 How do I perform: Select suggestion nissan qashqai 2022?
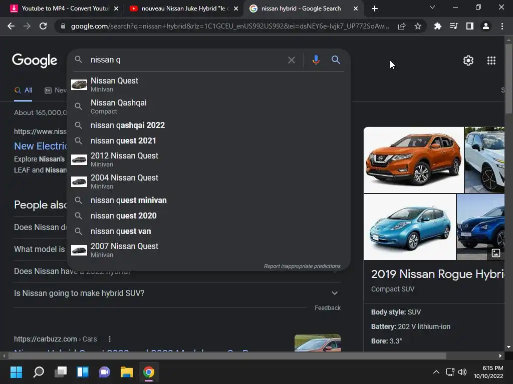tap(208, 125)
